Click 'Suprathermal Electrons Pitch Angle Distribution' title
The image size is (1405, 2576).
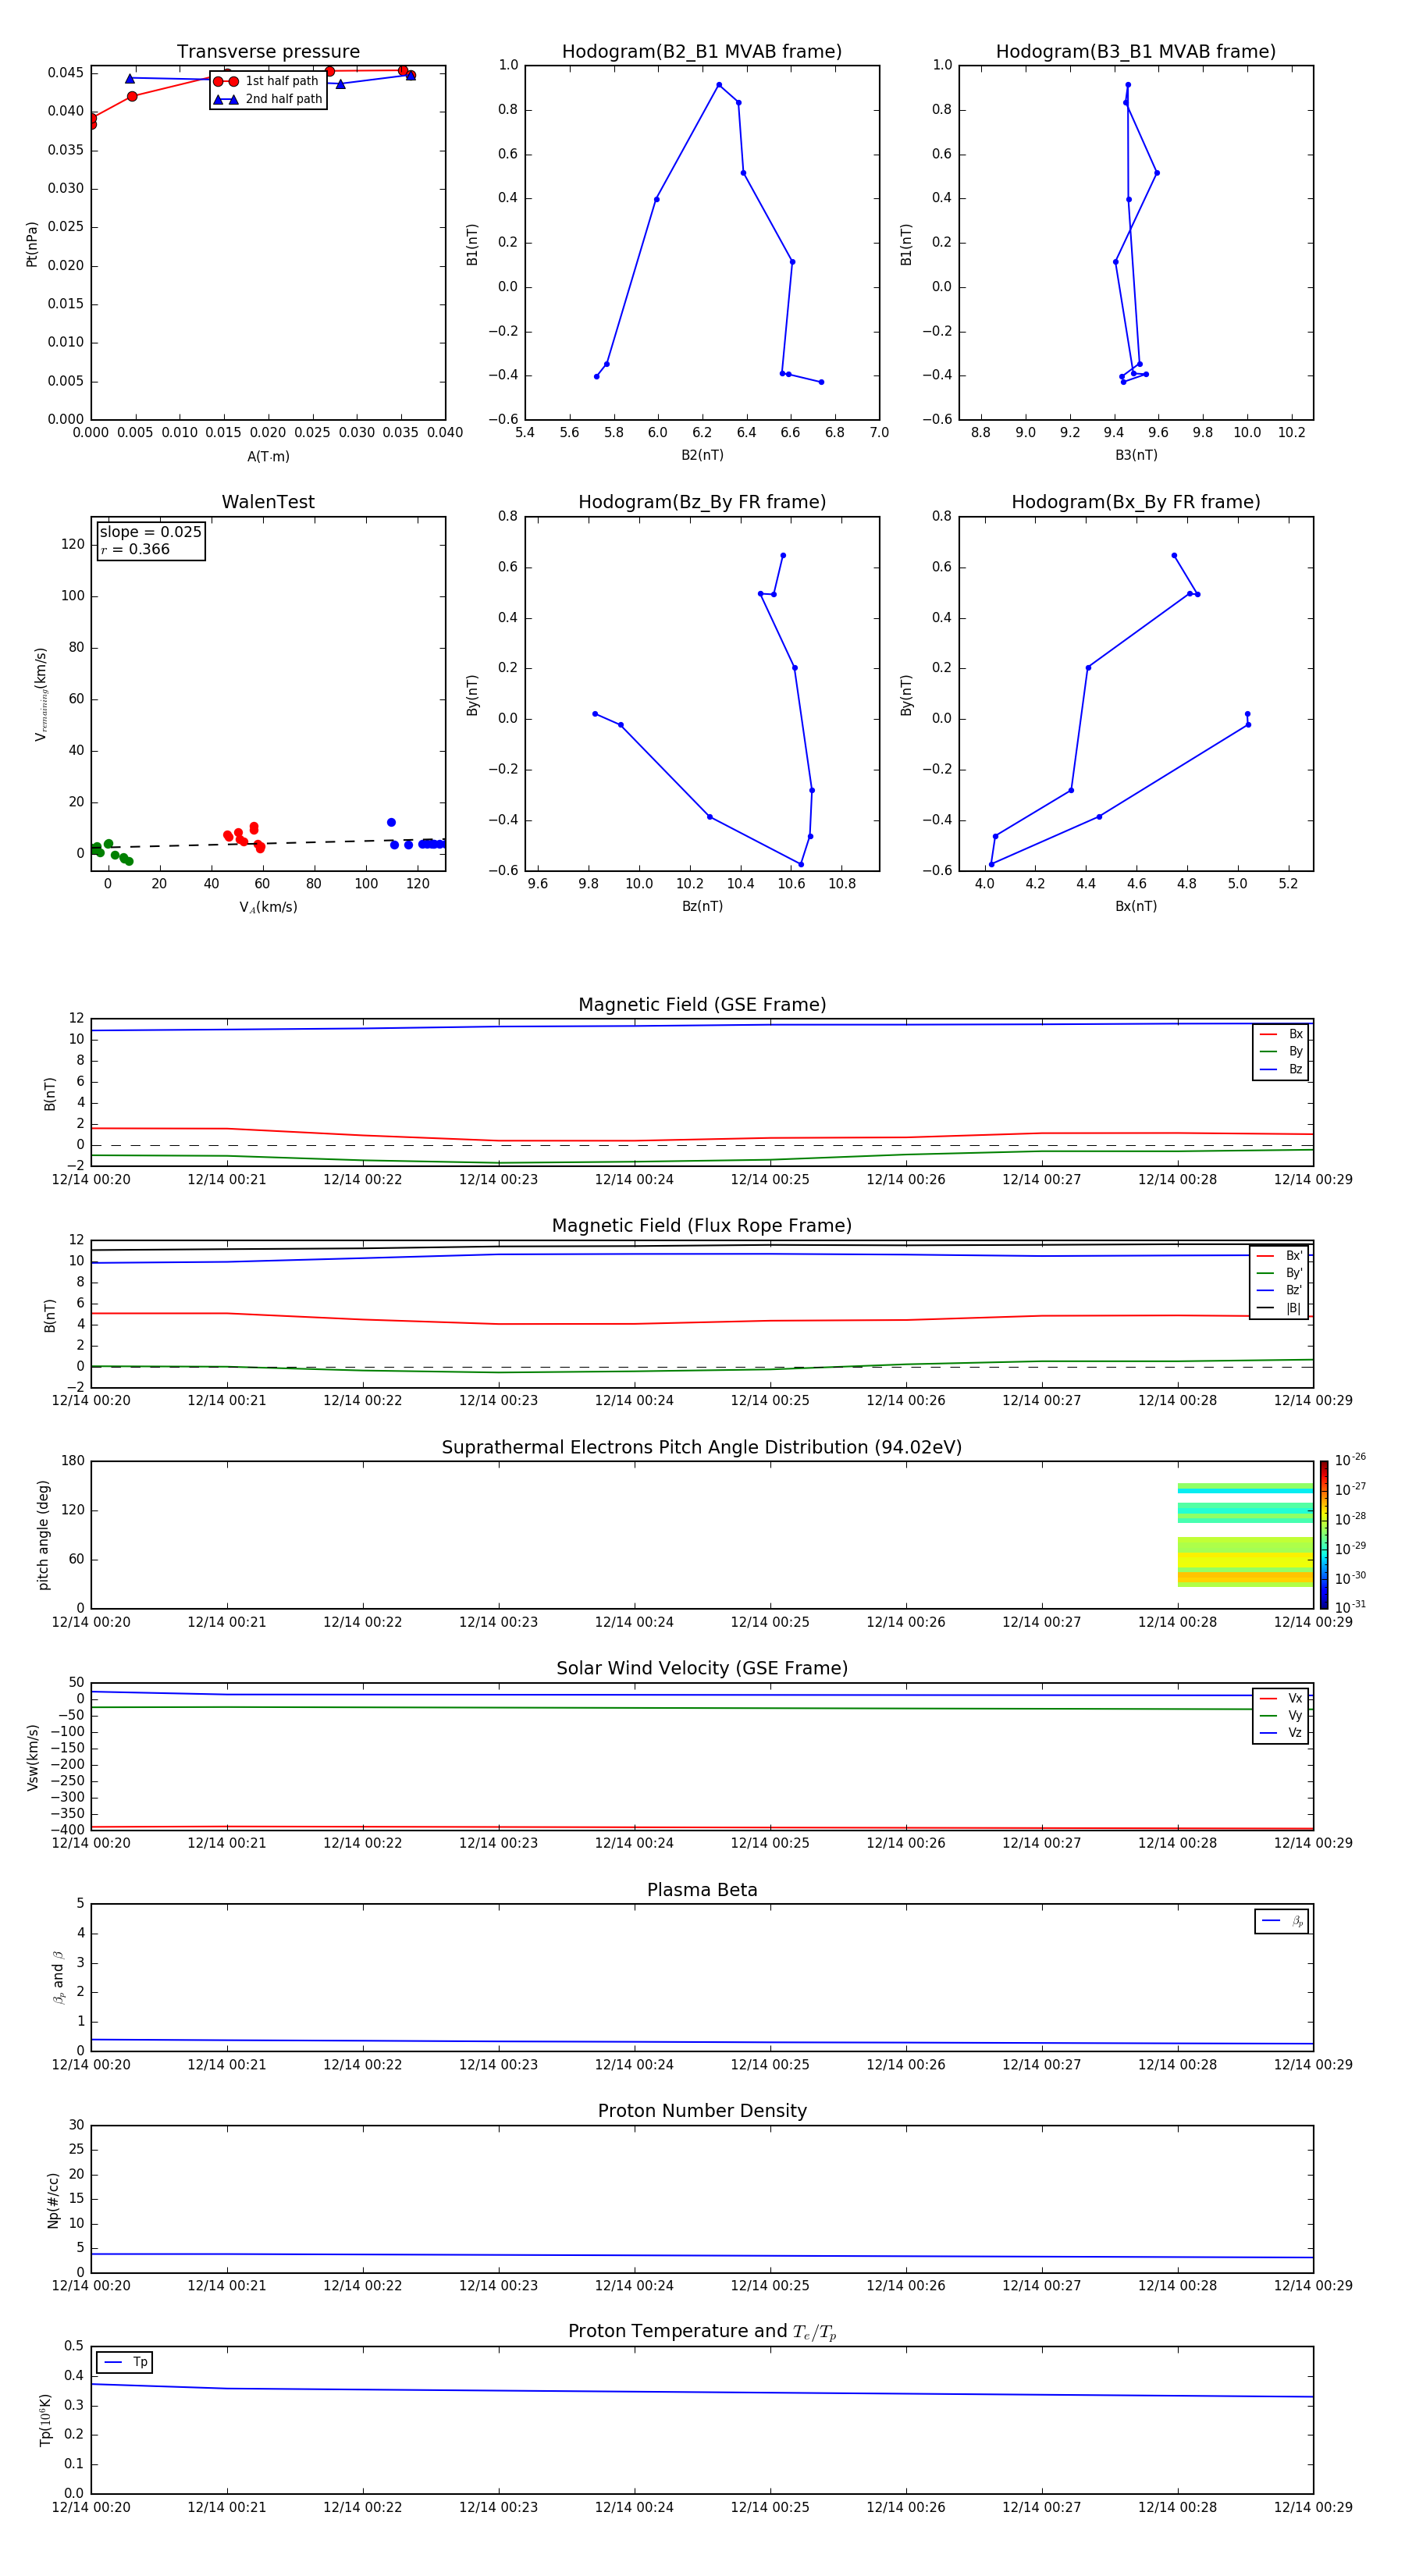(702, 1447)
